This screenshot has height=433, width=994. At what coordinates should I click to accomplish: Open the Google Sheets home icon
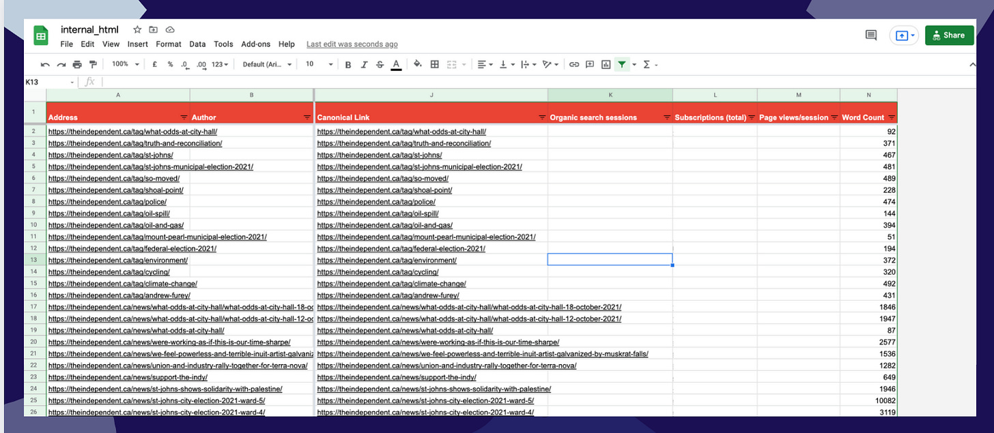click(41, 35)
